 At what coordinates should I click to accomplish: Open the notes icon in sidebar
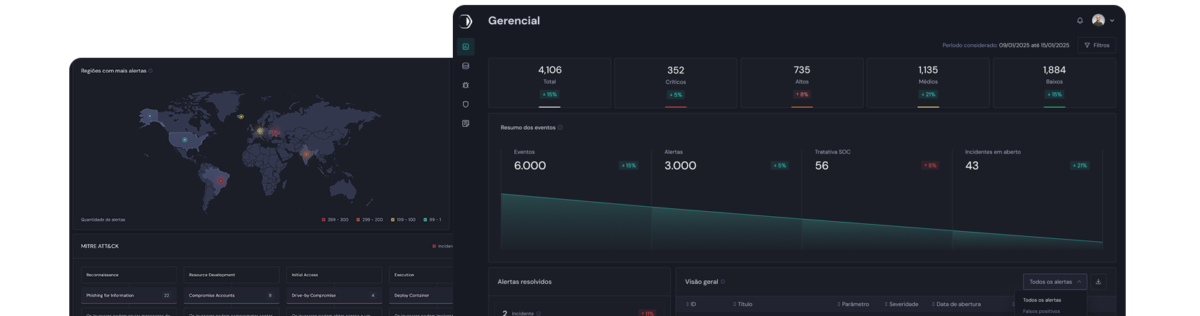pos(466,124)
